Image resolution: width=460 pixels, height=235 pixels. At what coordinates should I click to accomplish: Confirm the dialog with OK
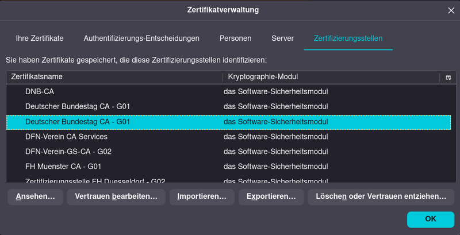(431, 219)
